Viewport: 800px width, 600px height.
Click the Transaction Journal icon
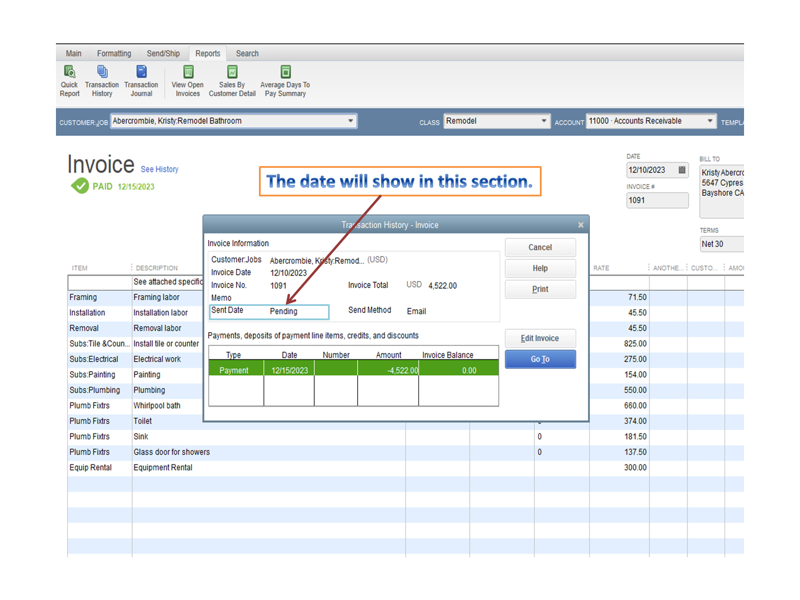(x=141, y=80)
